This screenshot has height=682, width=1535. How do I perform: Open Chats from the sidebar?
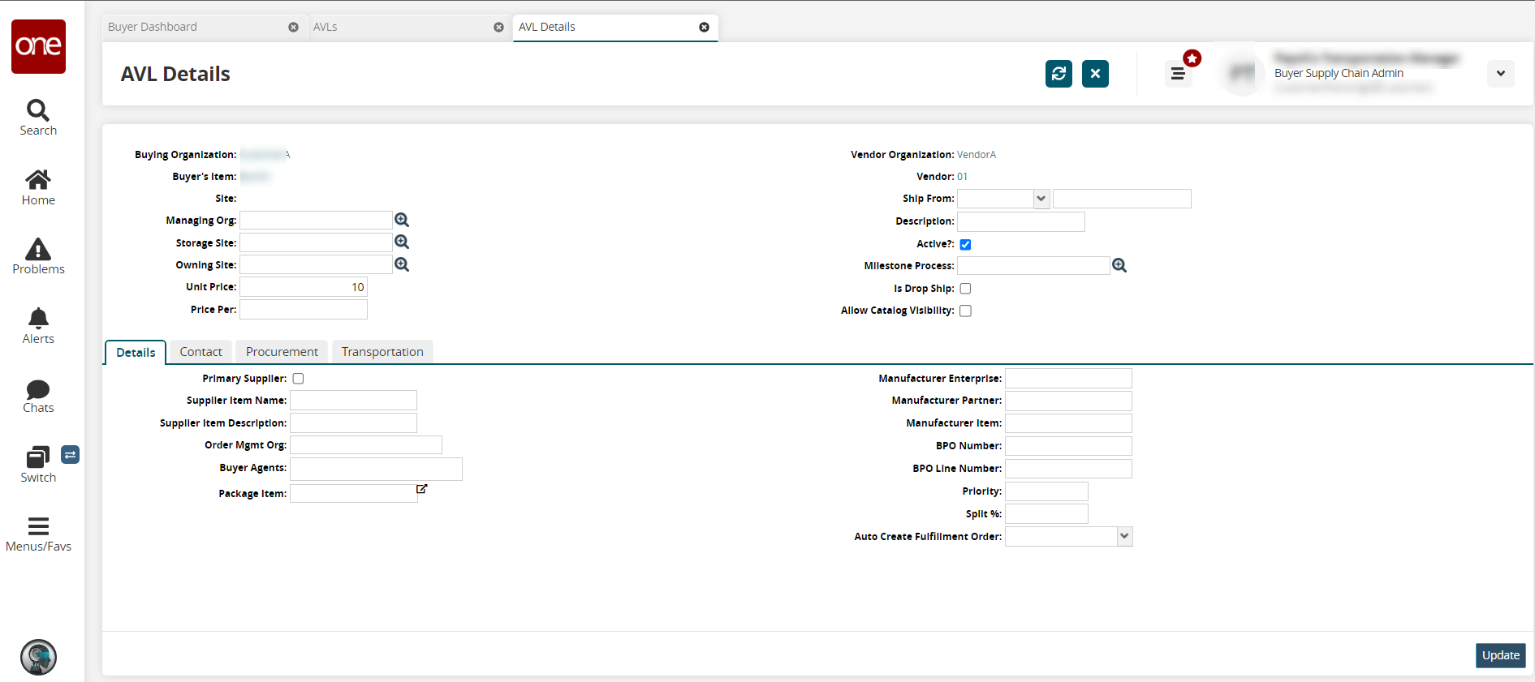38,390
